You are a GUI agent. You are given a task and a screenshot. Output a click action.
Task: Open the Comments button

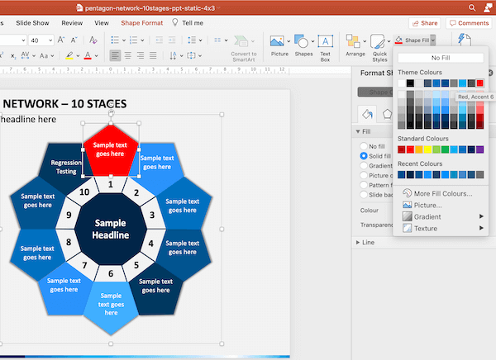tap(469, 23)
